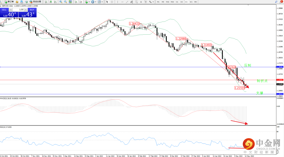This screenshot has height=157, width=284.
Task: Select the horizontal line tool
Action: [x=123, y=2]
